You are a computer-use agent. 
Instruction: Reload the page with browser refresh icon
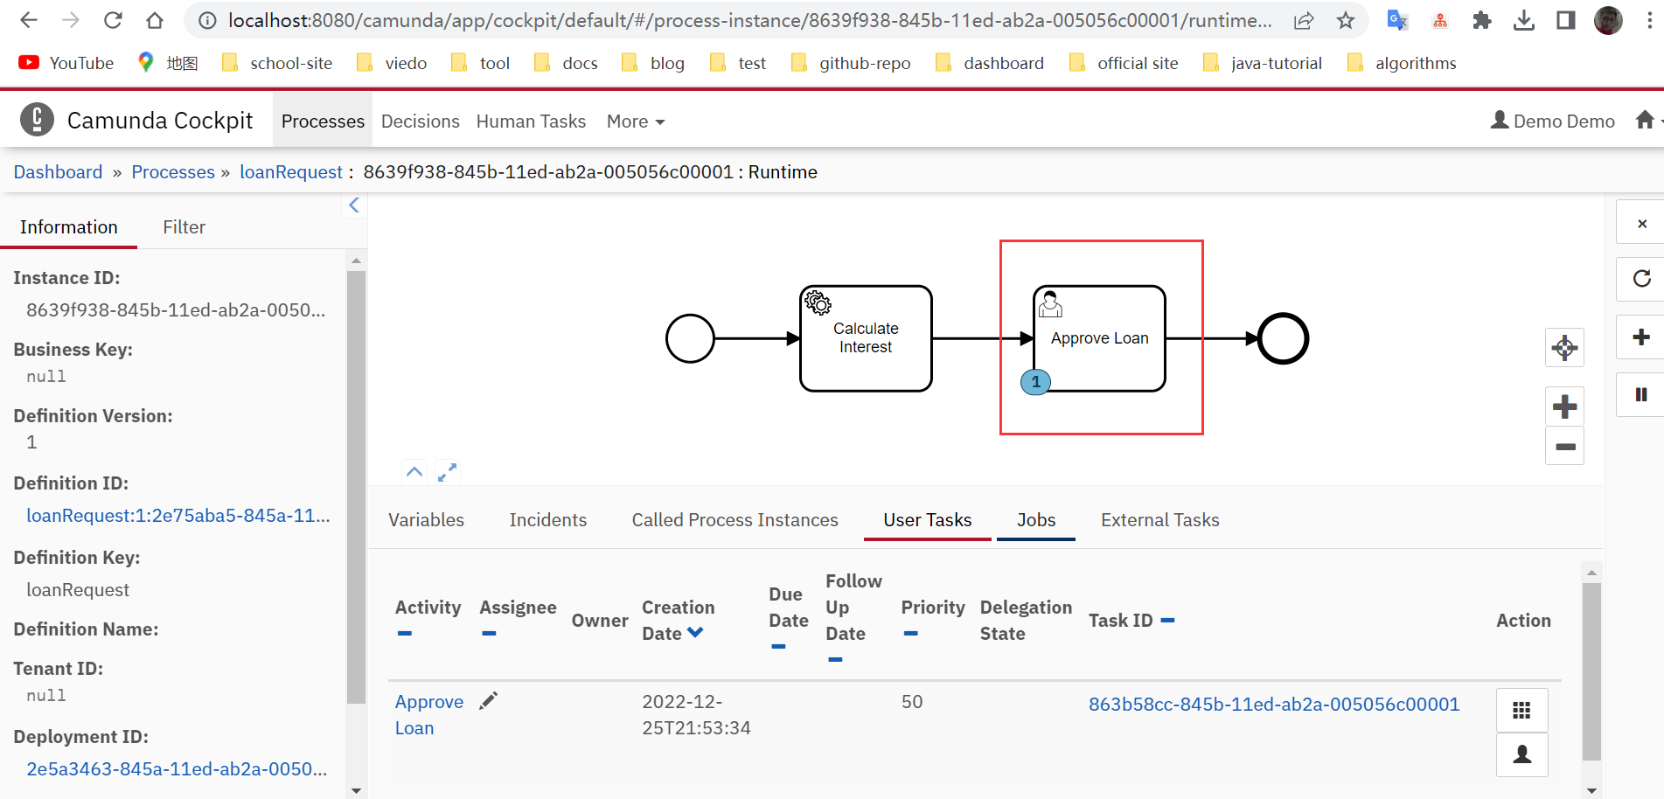pos(113,20)
